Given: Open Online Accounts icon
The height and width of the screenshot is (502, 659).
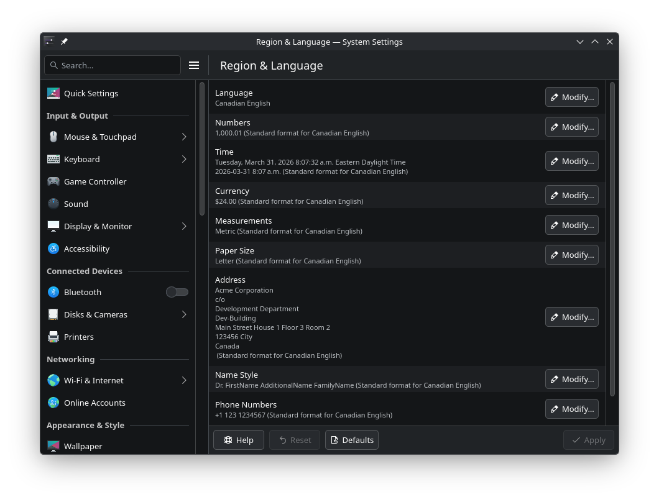Looking at the screenshot, I should (53, 403).
